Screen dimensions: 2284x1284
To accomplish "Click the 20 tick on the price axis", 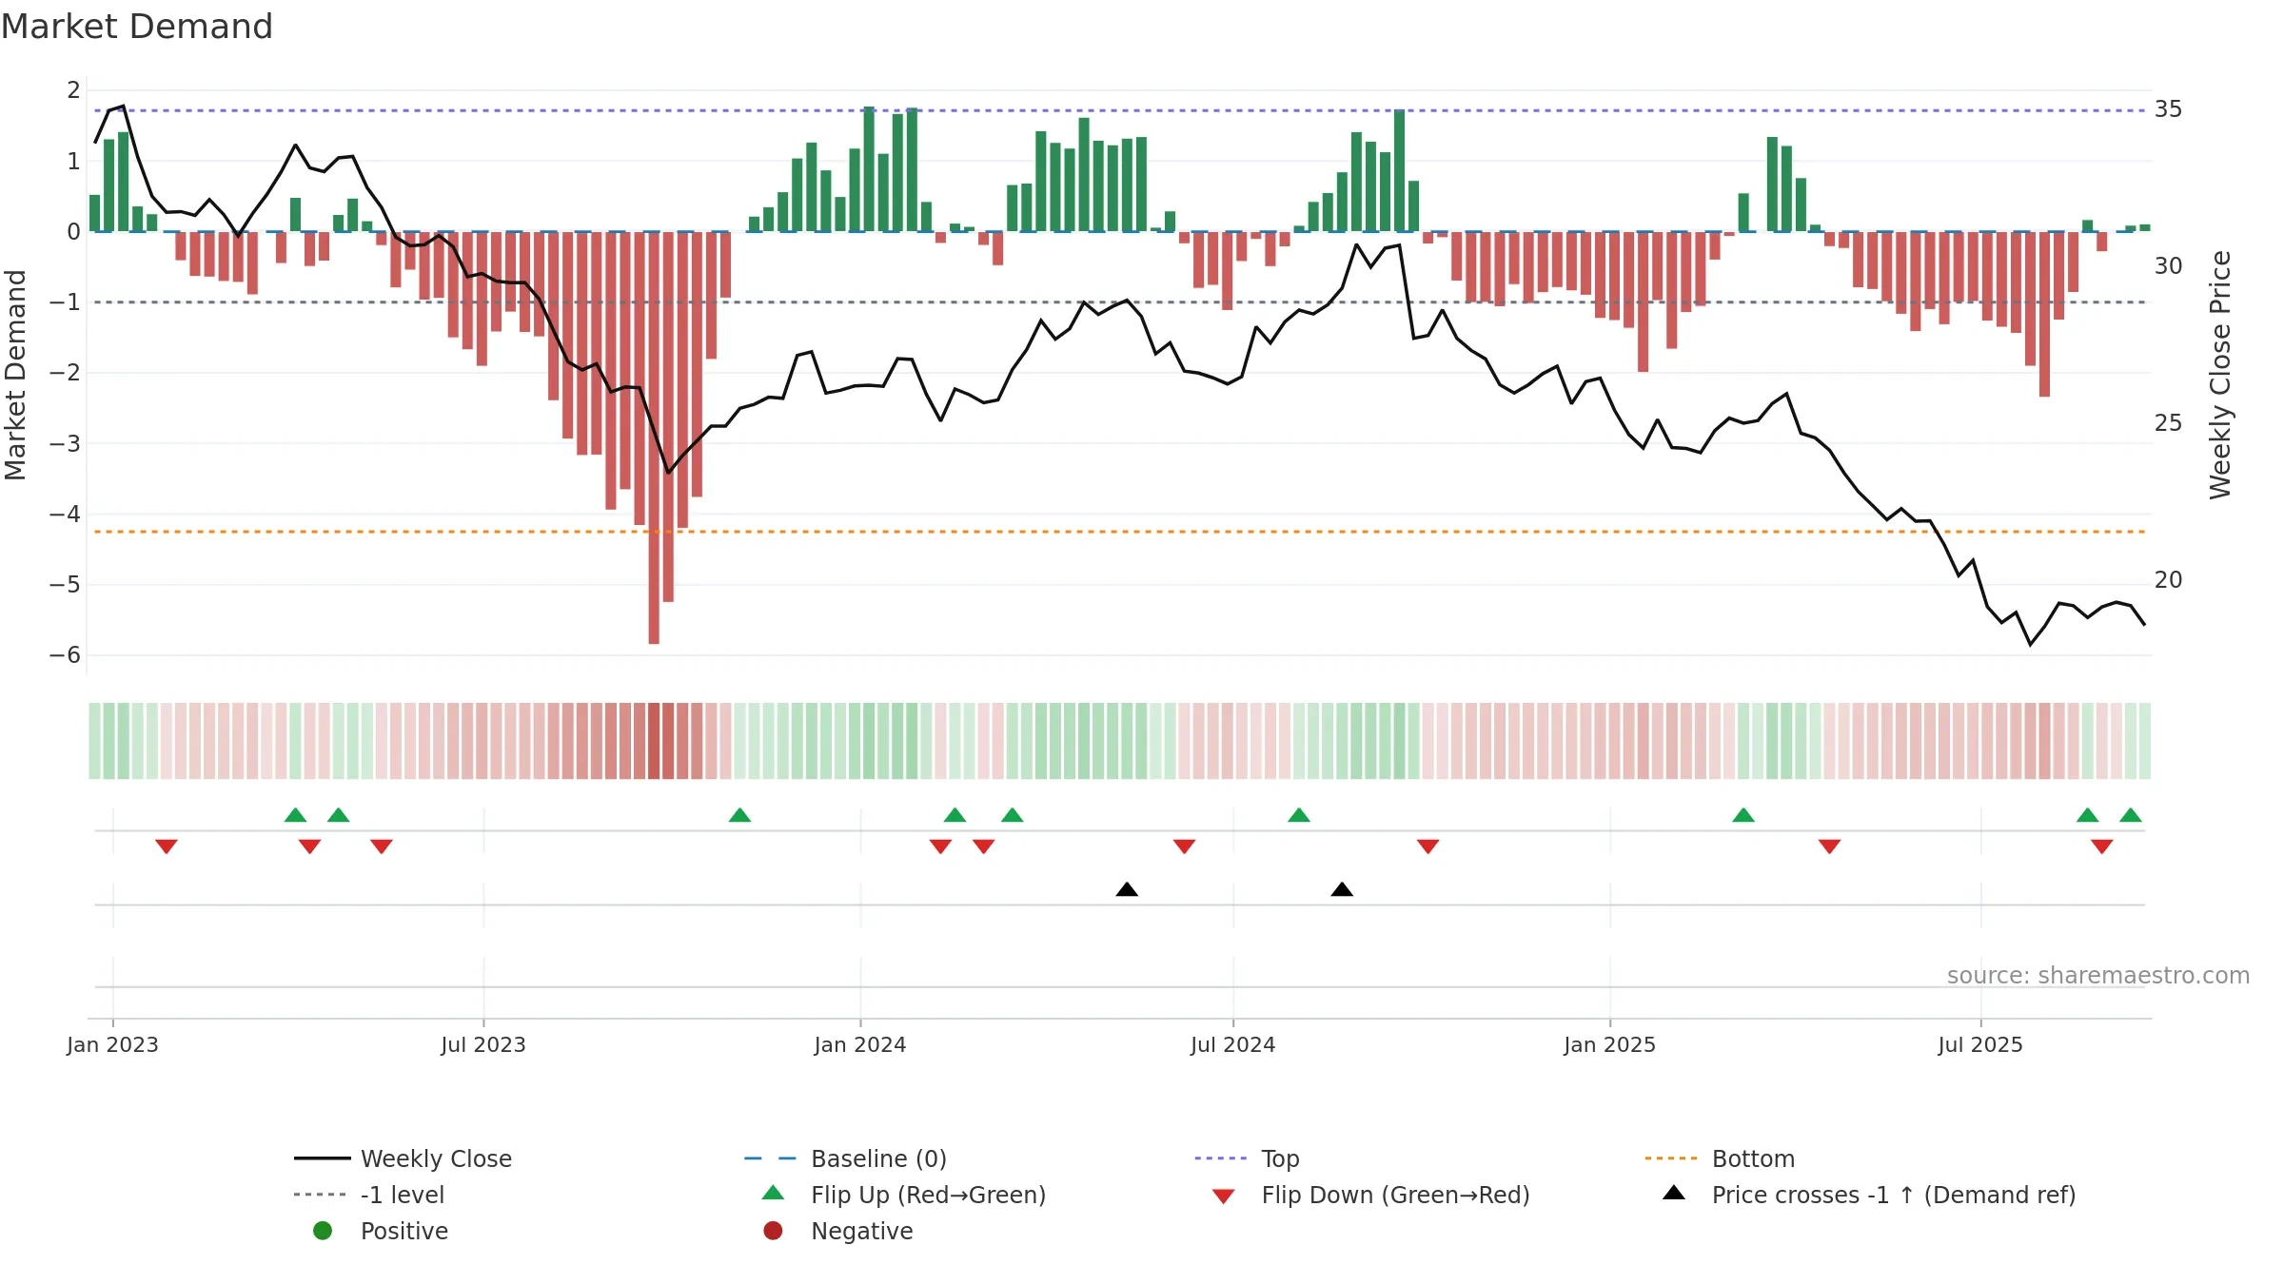I will (x=2169, y=580).
